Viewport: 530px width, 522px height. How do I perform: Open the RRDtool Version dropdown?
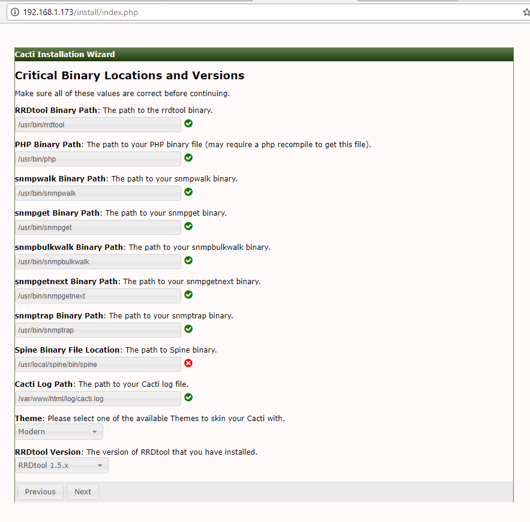(x=62, y=465)
